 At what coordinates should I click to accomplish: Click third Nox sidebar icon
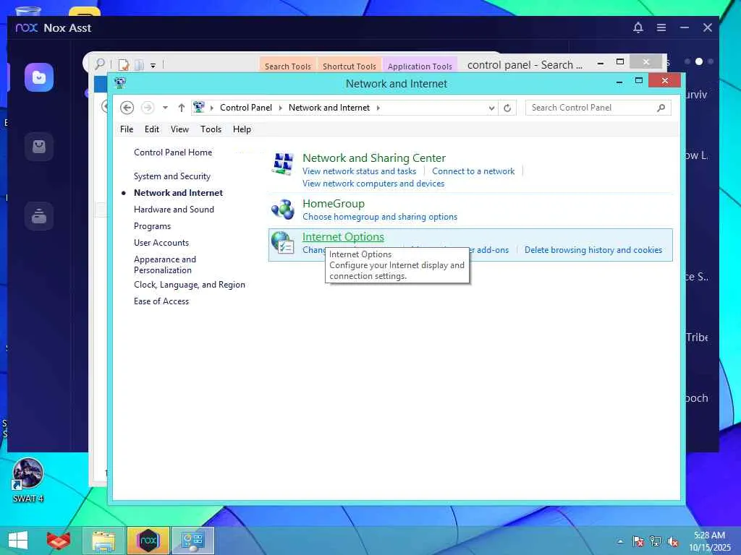pos(39,216)
